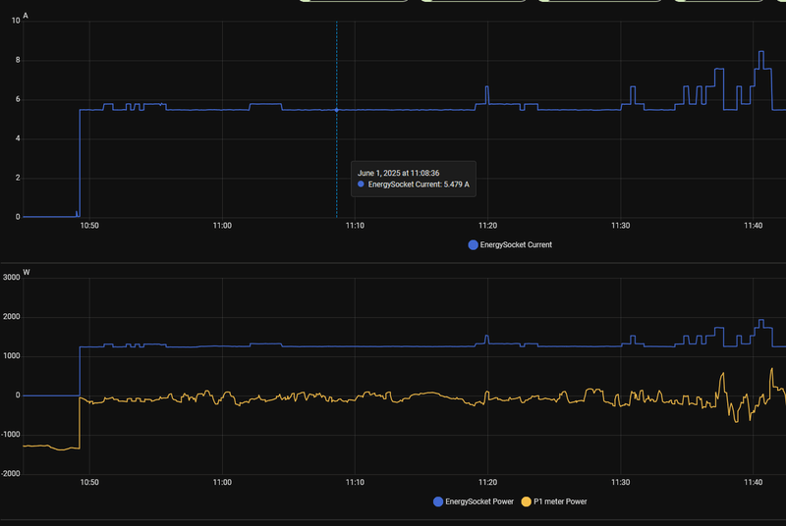Click the 11:30 time label under power chart
The width and height of the screenshot is (786, 526).
620,483
